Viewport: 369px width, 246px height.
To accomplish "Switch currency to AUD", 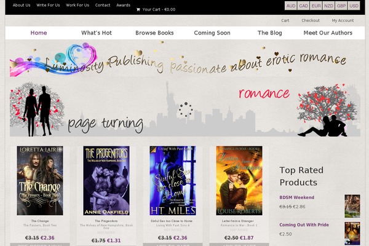I will (291, 6).
